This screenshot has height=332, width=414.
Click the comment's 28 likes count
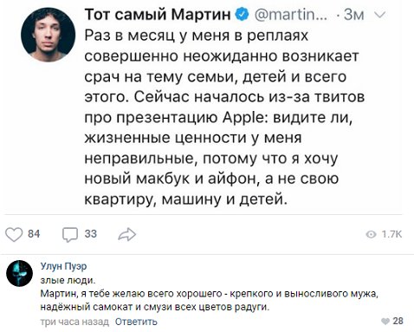click(x=398, y=321)
